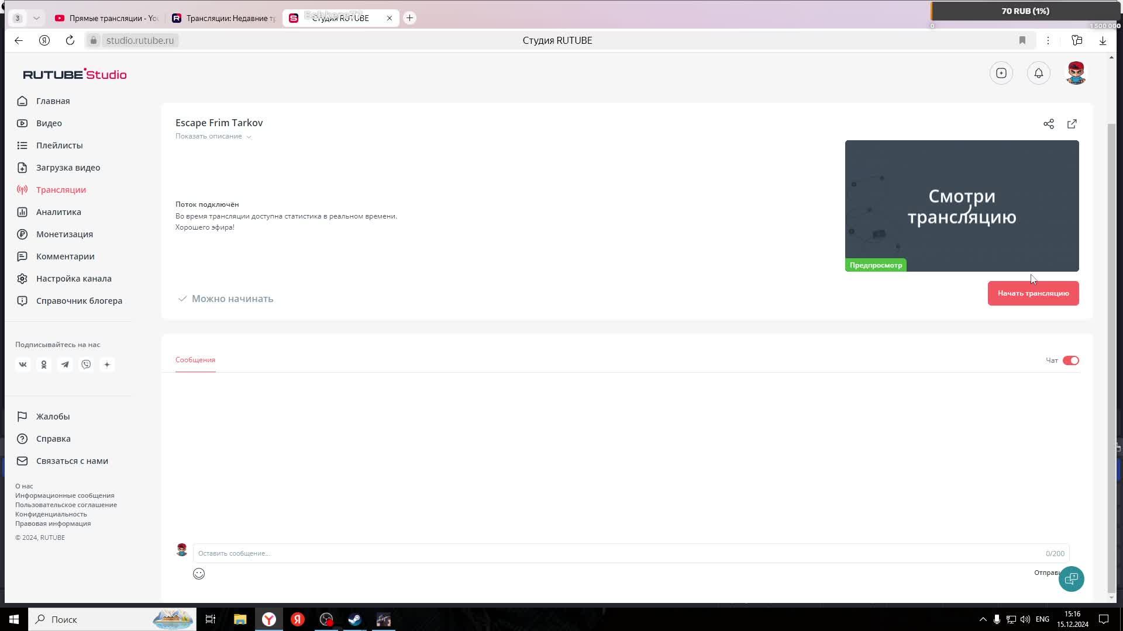
Task: Open a new browser tab
Action: [409, 18]
